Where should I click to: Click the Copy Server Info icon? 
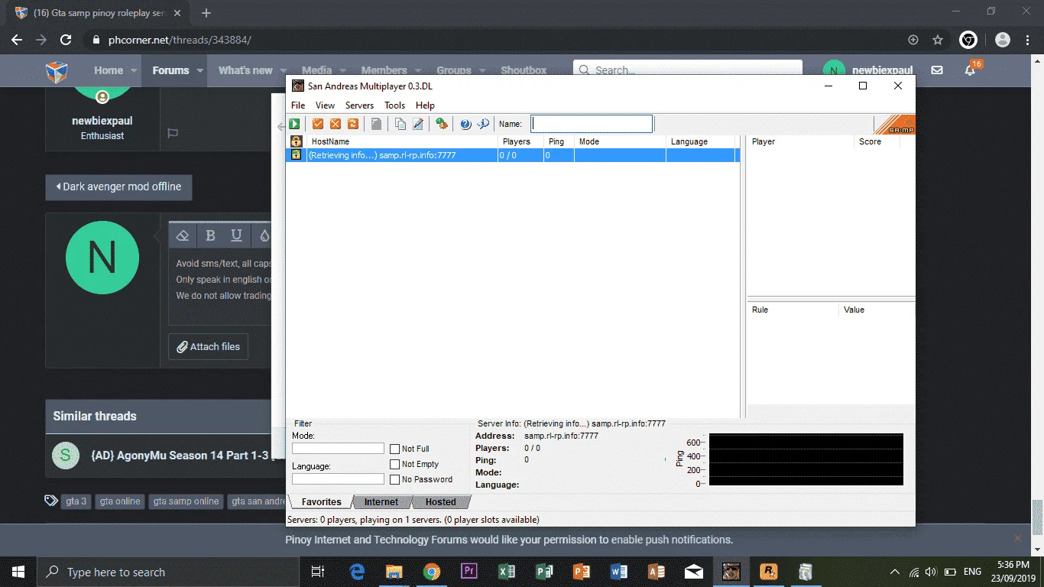click(400, 124)
